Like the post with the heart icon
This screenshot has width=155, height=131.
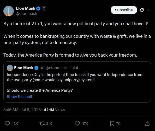coord(77,124)
